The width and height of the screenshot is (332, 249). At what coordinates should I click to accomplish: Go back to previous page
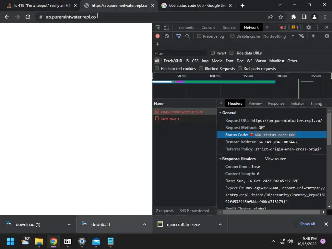(7, 17)
